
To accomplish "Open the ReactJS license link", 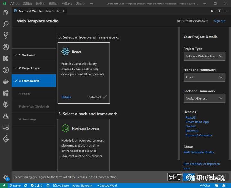I will [x=191, y=118].
